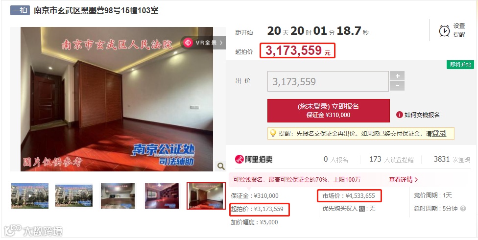Expand 查看详情 details link
The height and width of the screenshot is (240, 478).
tap(403, 180)
